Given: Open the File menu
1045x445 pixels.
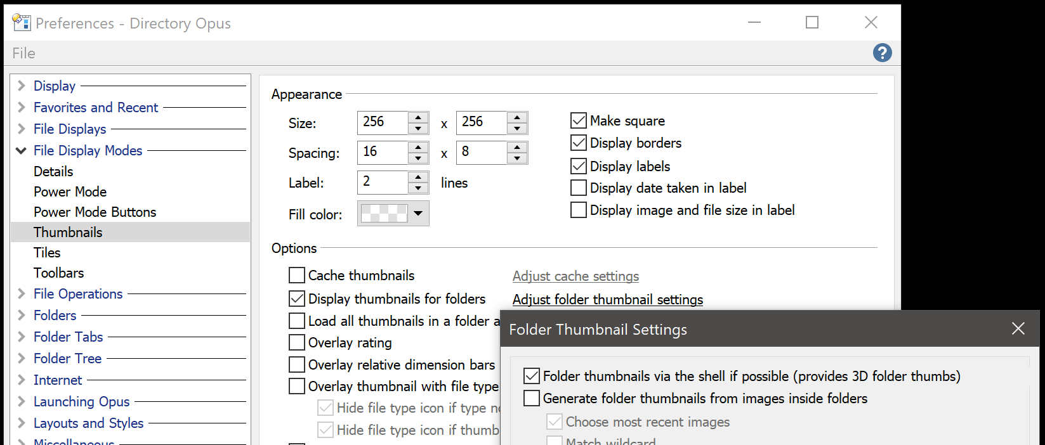Looking at the screenshot, I should [23, 53].
